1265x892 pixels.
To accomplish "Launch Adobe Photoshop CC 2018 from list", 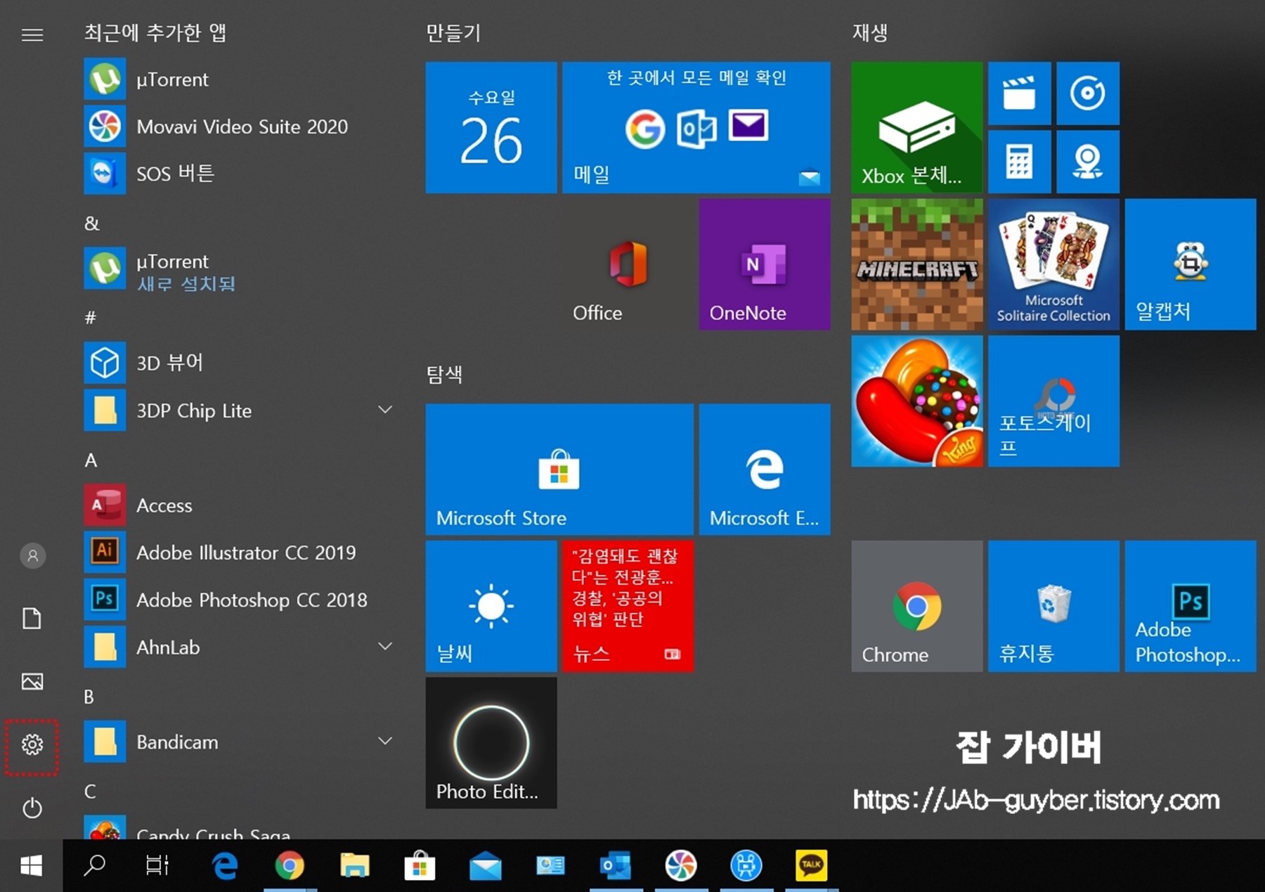I will pyautogui.click(x=239, y=600).
